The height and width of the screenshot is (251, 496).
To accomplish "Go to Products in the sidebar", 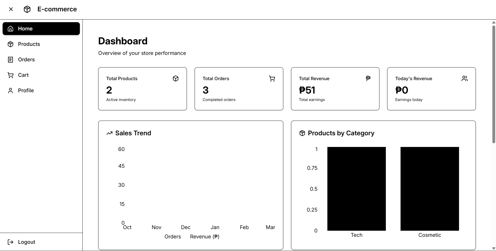I will 29,44.
